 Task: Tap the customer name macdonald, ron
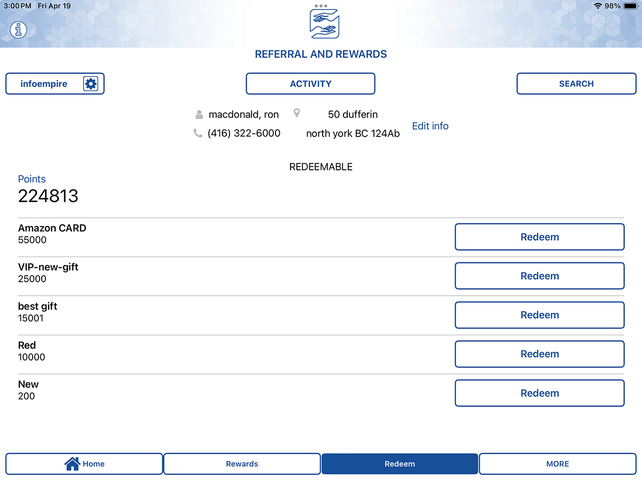pyautogui.click(x=243, y=115)
